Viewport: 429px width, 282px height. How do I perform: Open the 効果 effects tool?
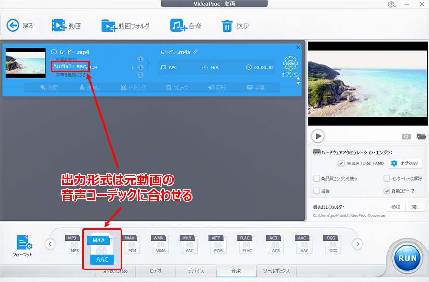(x=49, y=88)
